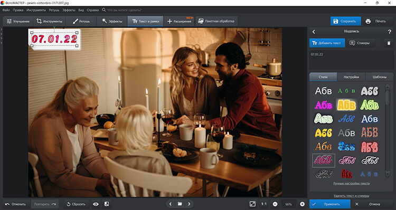Toggle original view eye icon
The image size is (396, 210).
pos(96,204)
